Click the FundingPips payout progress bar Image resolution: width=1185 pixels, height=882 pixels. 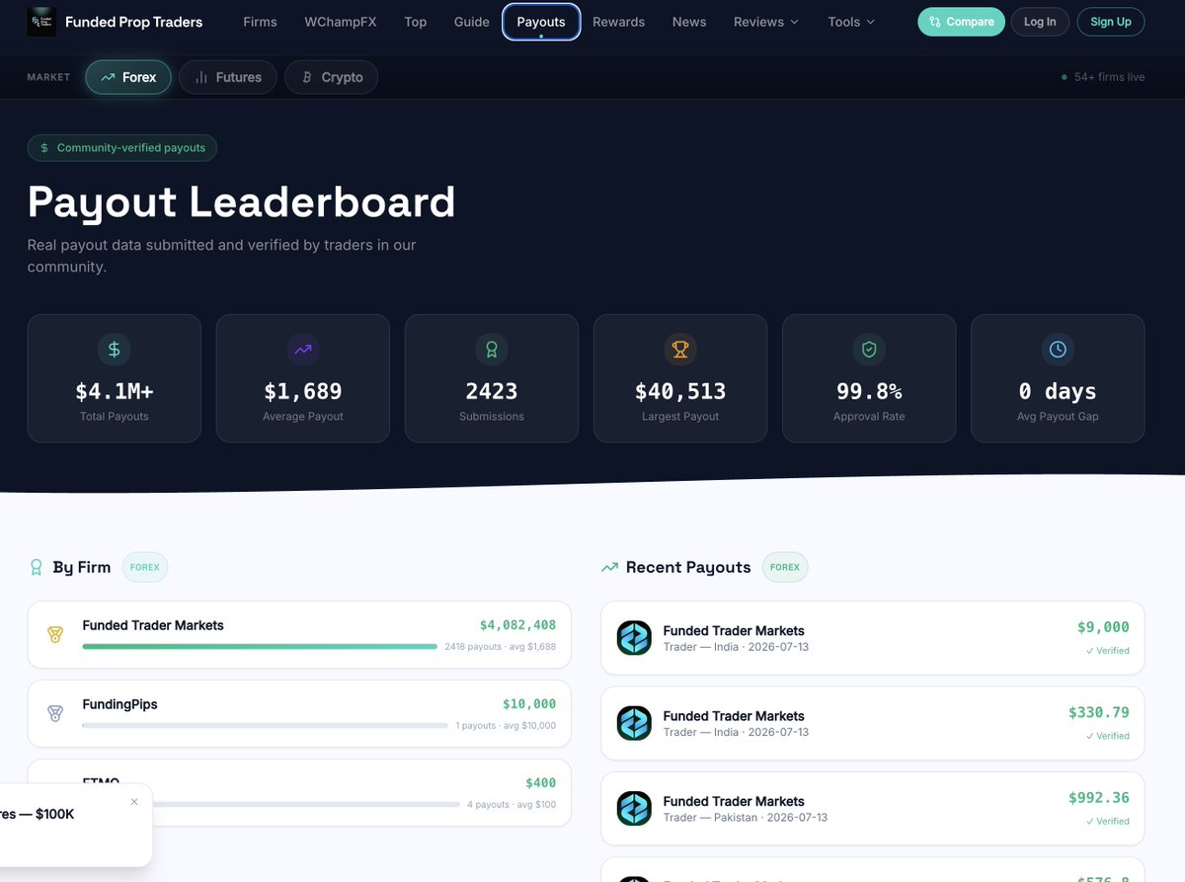(x=266, y=726)
